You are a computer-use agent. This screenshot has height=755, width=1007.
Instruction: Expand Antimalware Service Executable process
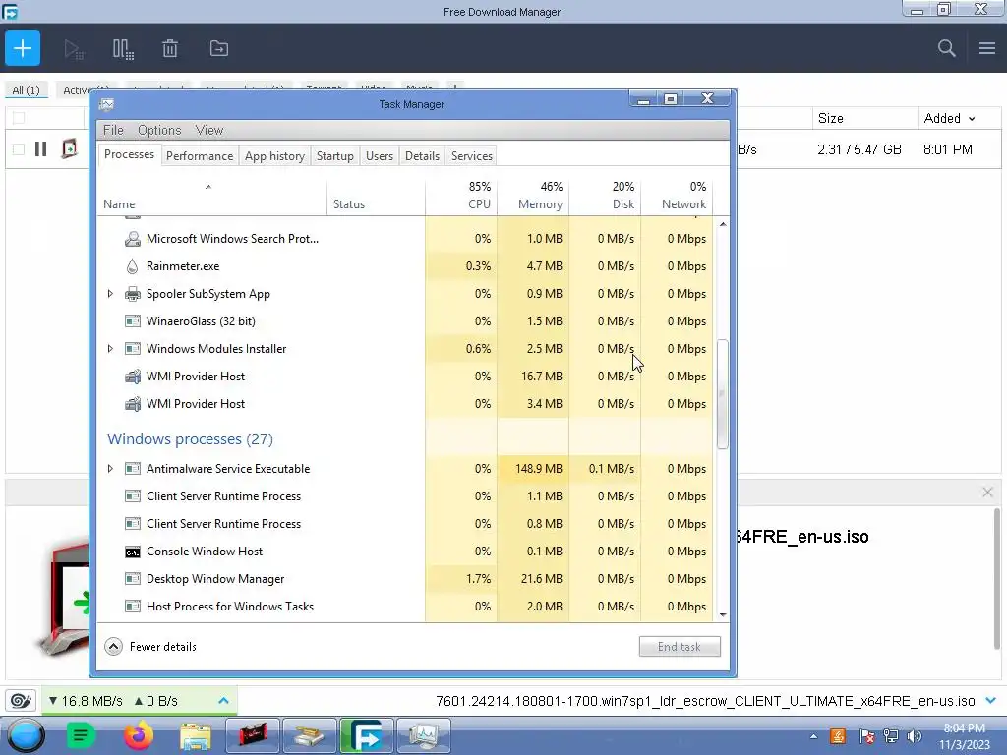[110, 469]
